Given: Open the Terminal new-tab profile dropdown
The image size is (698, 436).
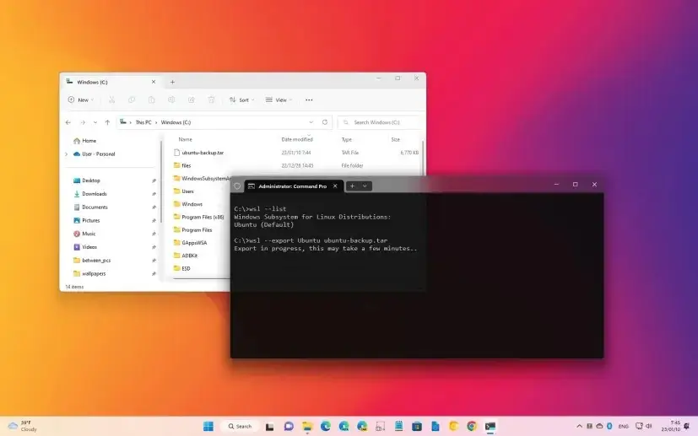Looking at the screenshot, I should point(365,186).
